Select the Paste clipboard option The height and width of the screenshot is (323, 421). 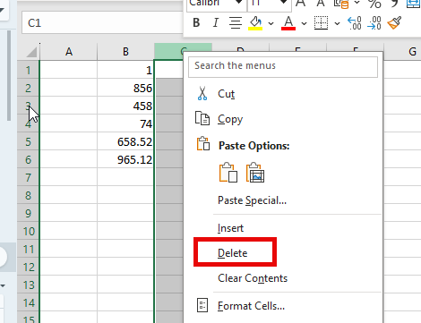point(228,173)
